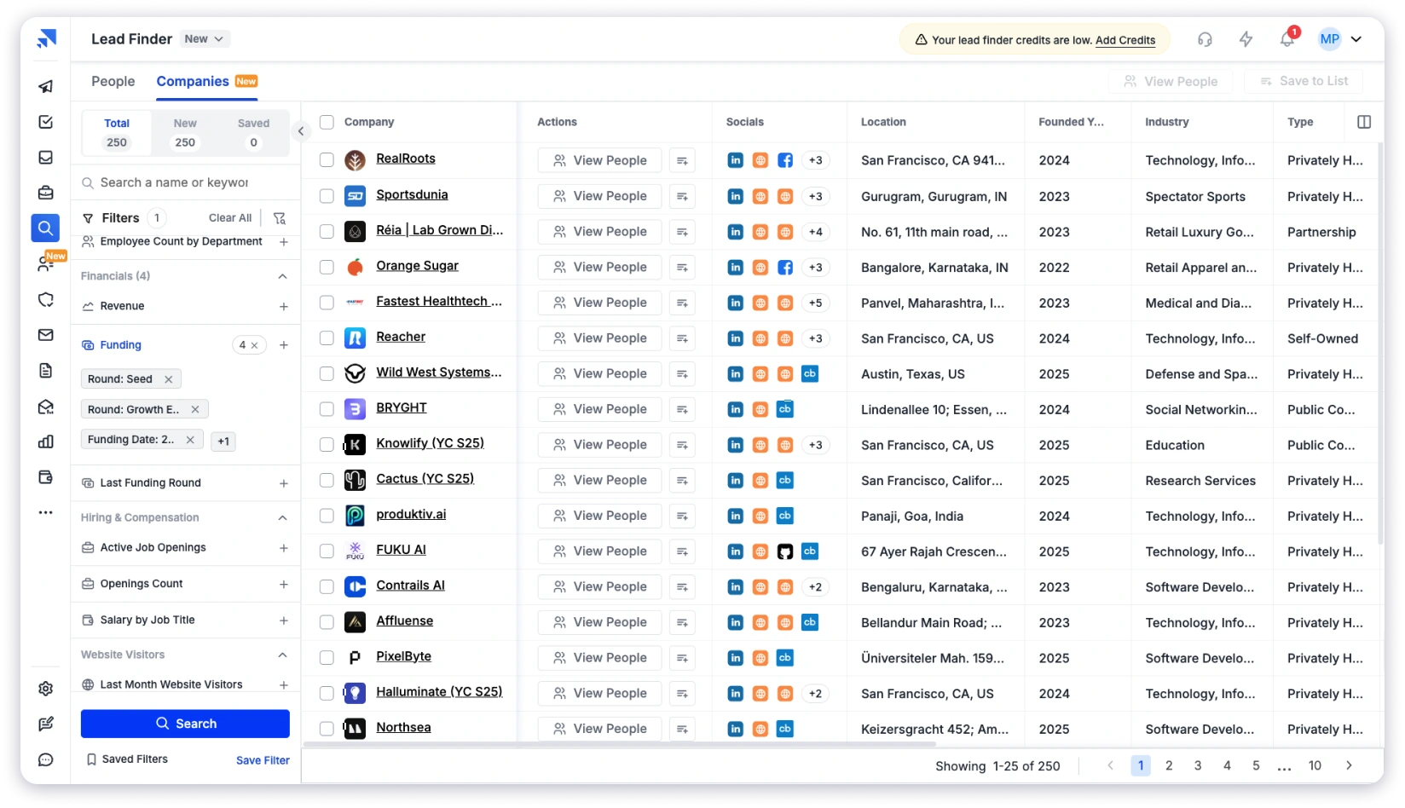This screenshot has height=808, width=1405.
Task: Select the bar chart analytics sidebar icon
Action: point(45,442)
